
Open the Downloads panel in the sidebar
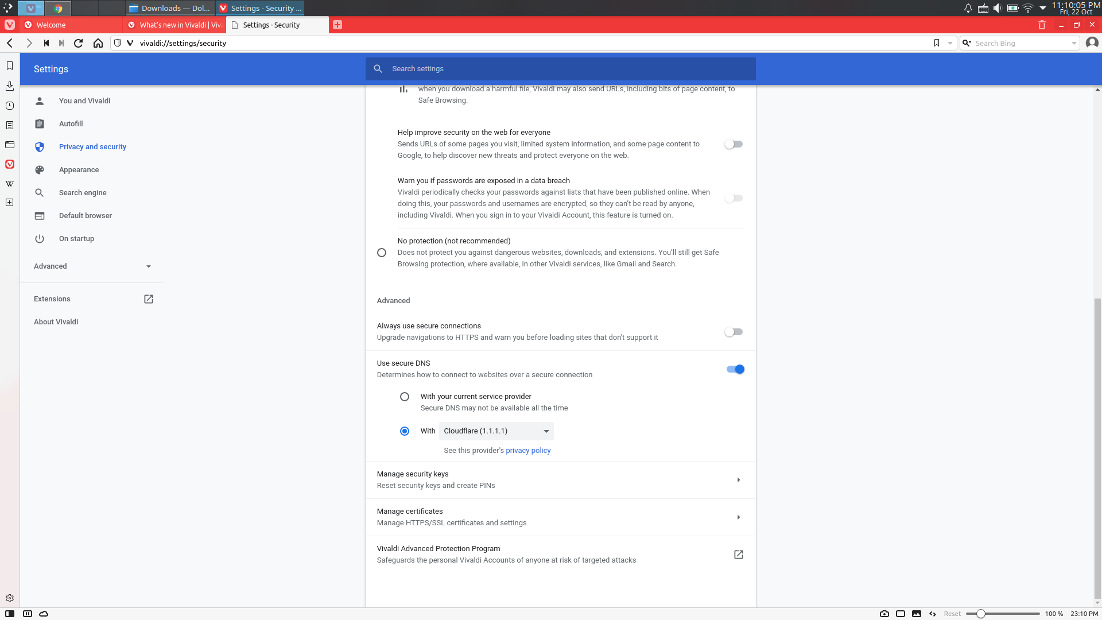[x=10, y=86]
